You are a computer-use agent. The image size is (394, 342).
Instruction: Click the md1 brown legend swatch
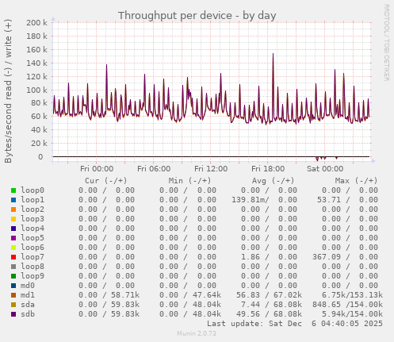point(13,295)
